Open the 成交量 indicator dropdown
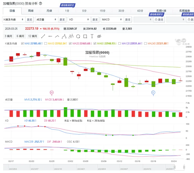194x173 pixels. pos(47,19)
